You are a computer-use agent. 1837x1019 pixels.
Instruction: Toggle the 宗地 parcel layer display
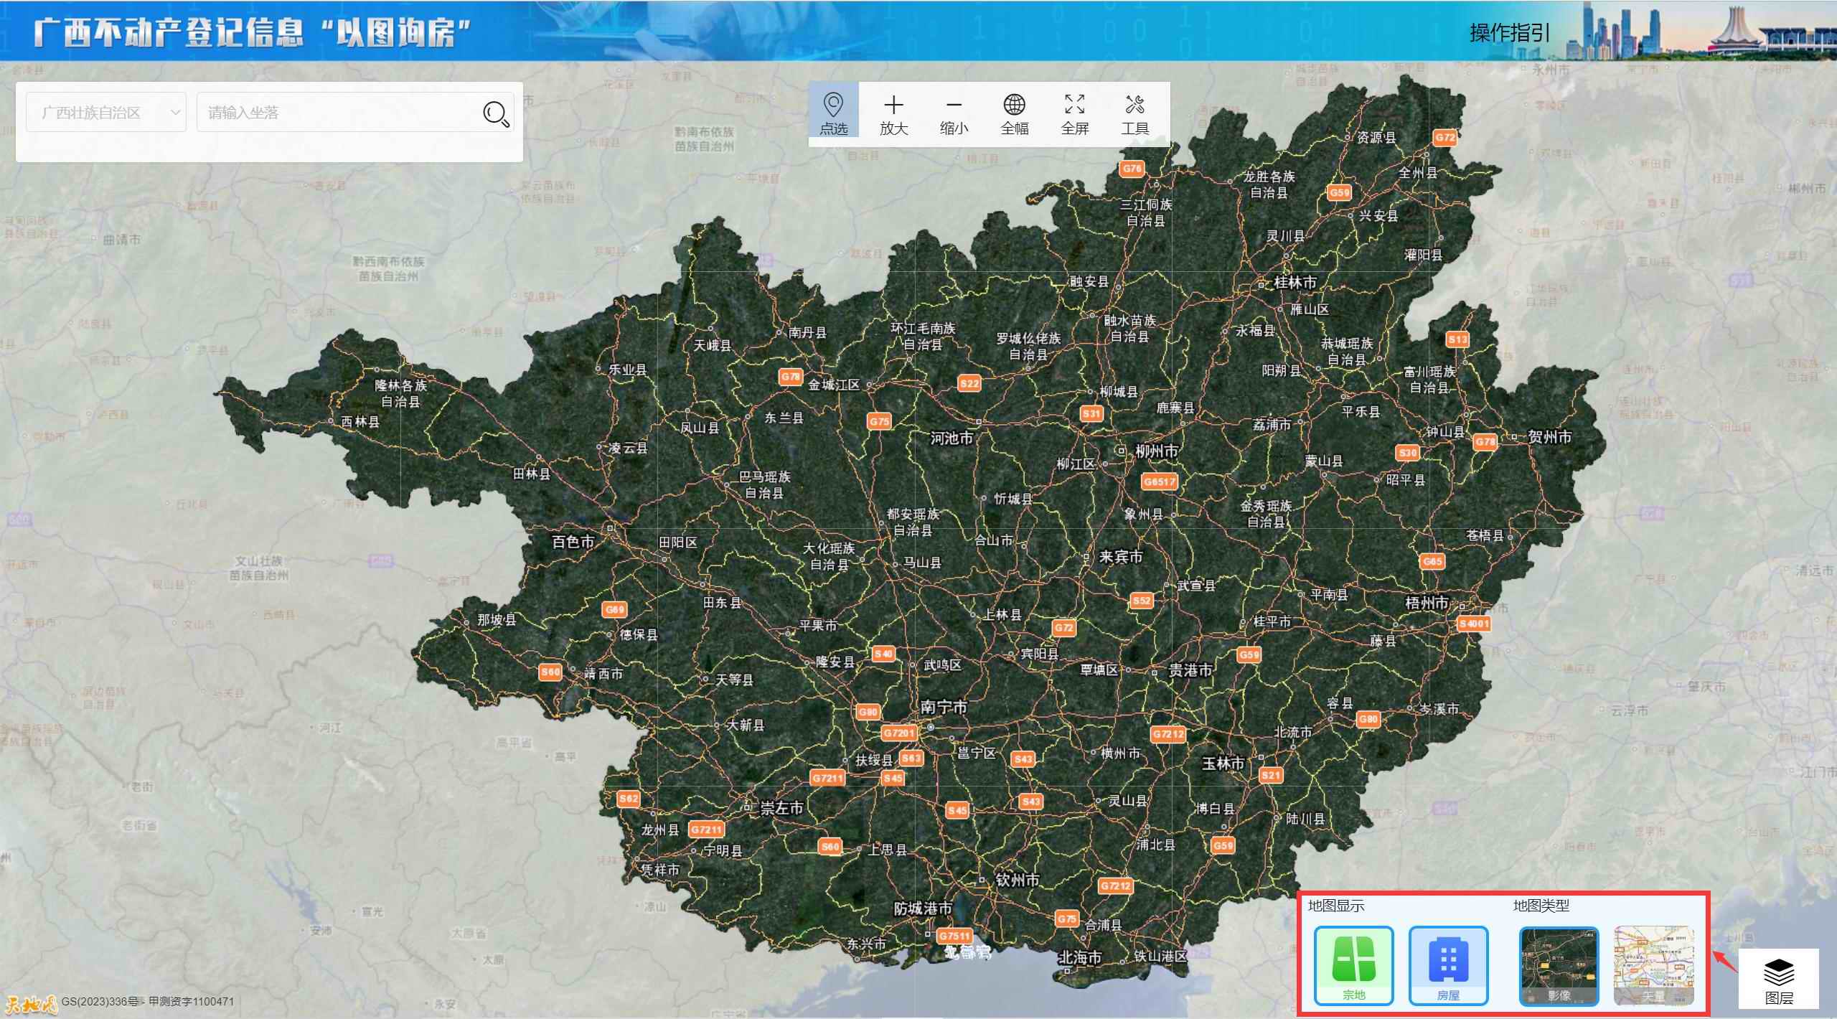[1353, 965]
